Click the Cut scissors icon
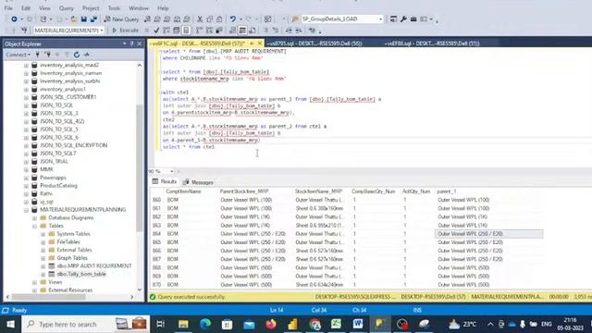The width and height of the screenshot is (592, 333). pyautogui.click(x=200, y=18)
